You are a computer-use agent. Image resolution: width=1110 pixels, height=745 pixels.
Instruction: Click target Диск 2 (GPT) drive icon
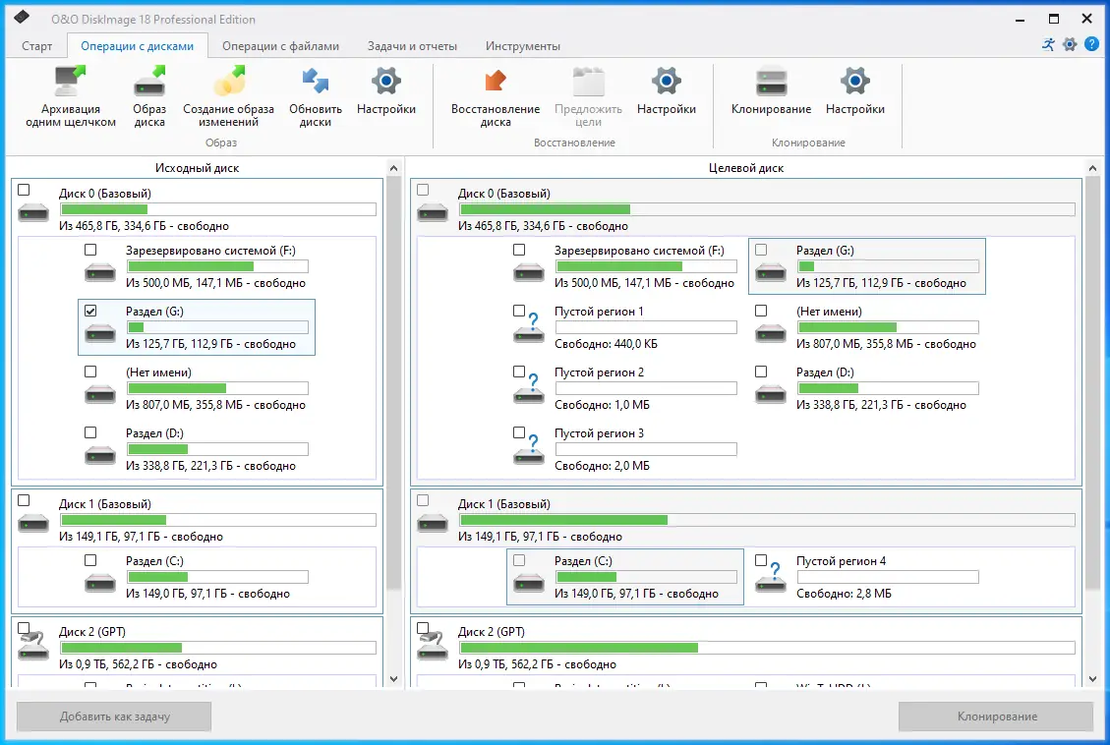pos(433,646)
